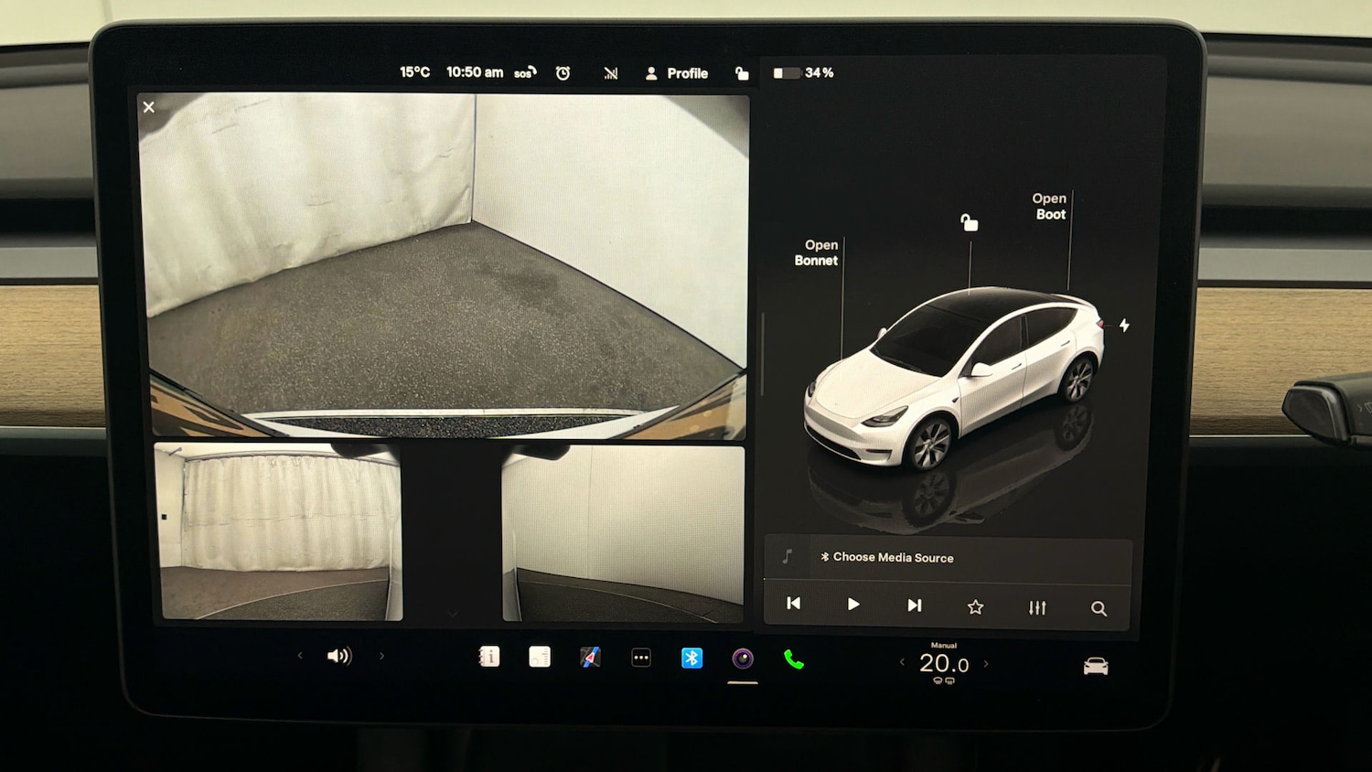Screen dimensions: 1372x772
Task: Open the driver Profile menu
Action: point(677,73)
